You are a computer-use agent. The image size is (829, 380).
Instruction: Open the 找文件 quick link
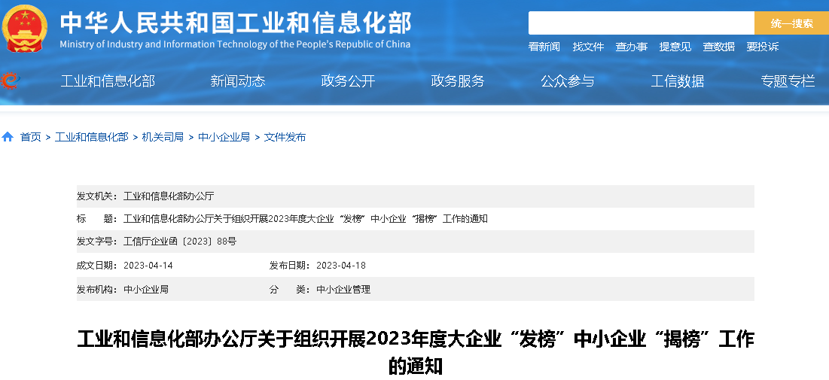588,47
